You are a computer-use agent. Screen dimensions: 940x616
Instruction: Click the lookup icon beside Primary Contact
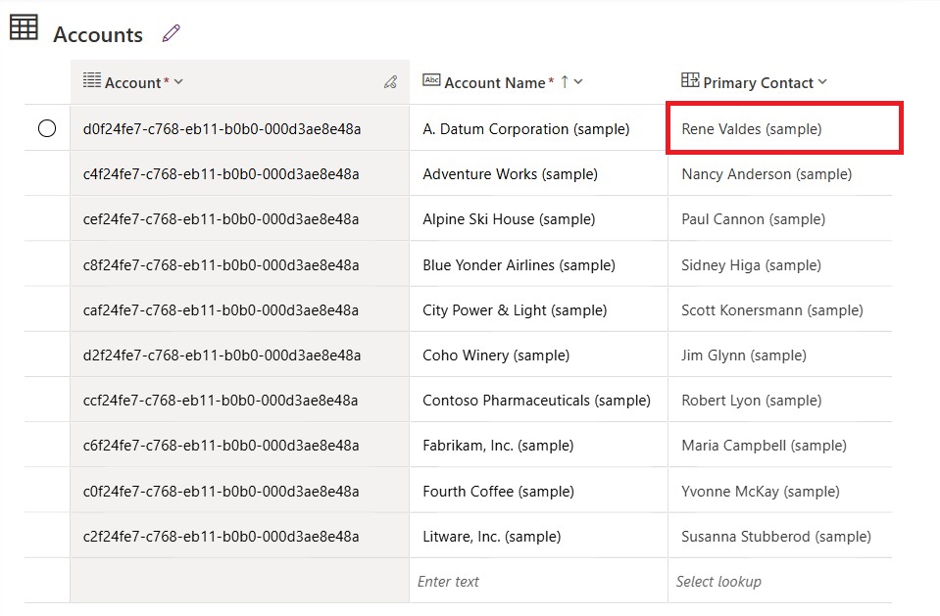pos(690,79)
